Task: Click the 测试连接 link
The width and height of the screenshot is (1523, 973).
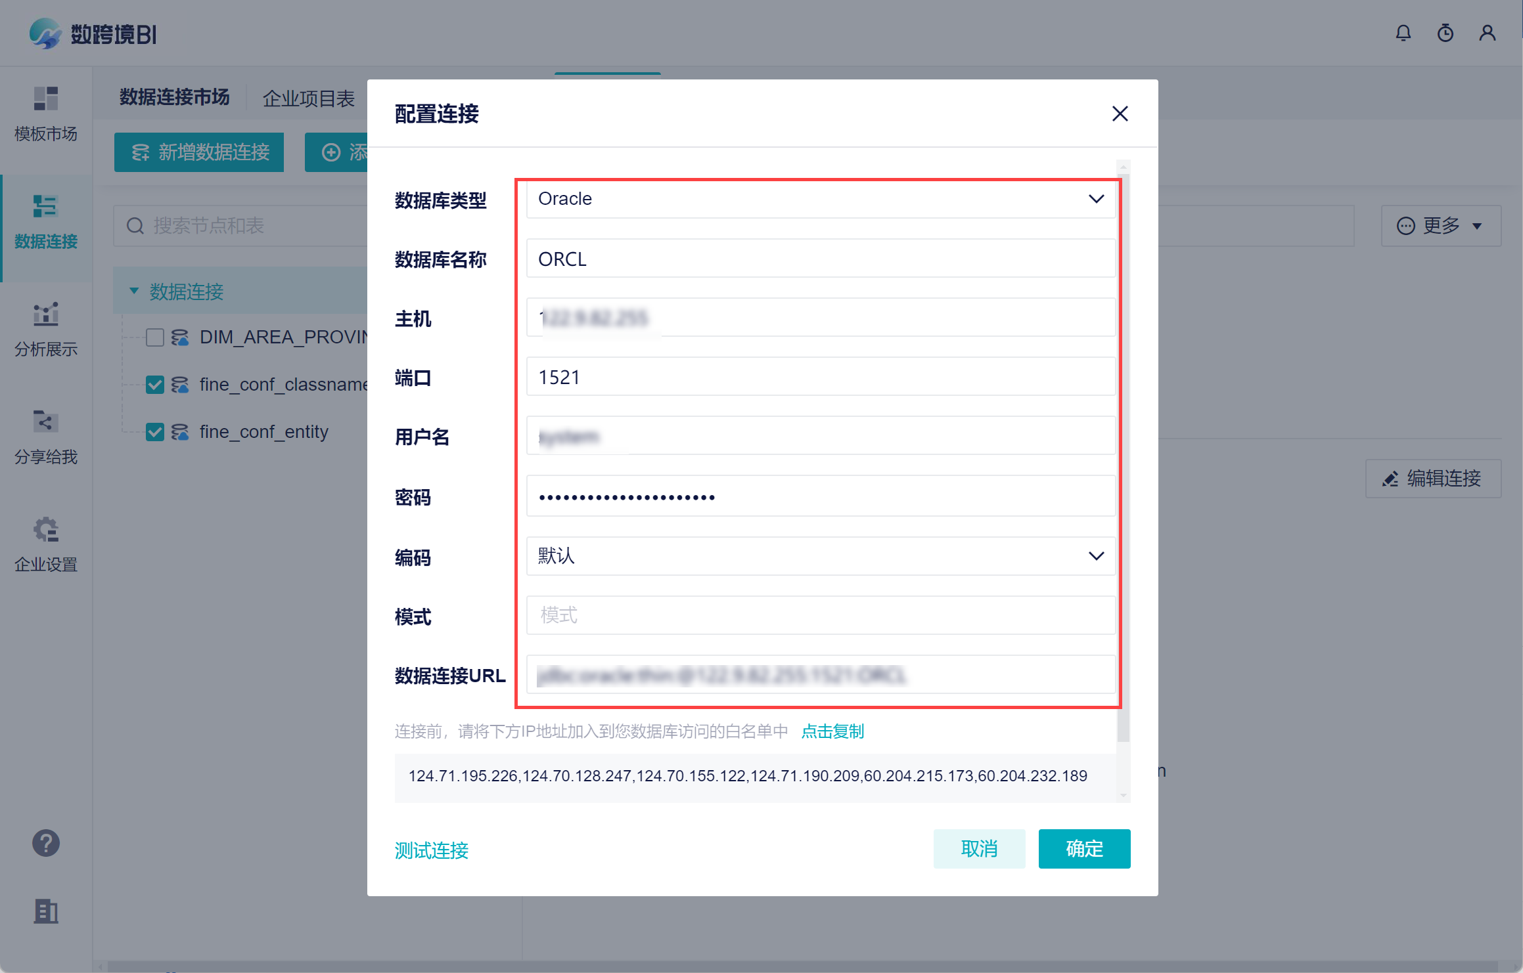Action: point(431,850)
